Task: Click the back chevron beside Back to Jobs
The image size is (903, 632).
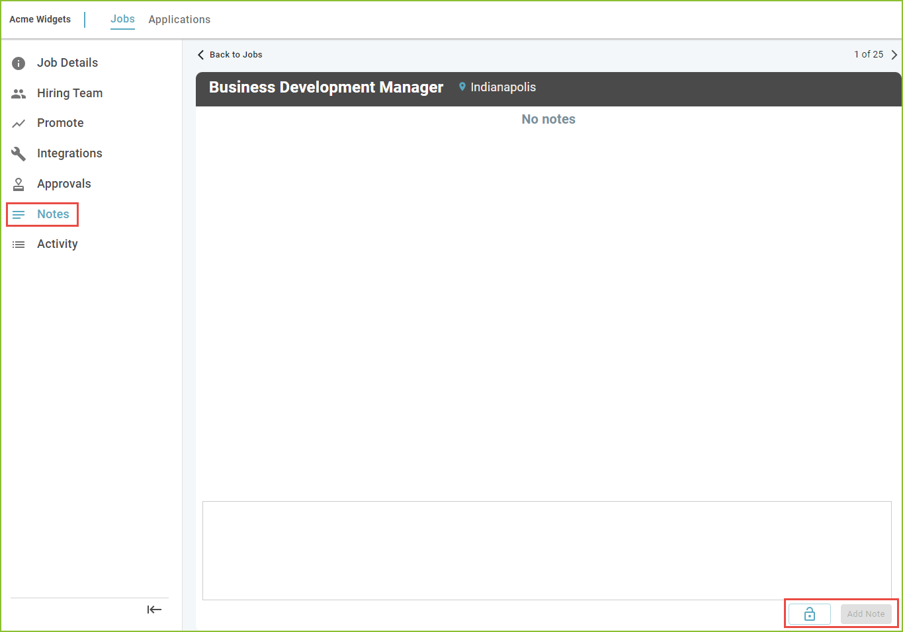Action: tap(201, 55)
